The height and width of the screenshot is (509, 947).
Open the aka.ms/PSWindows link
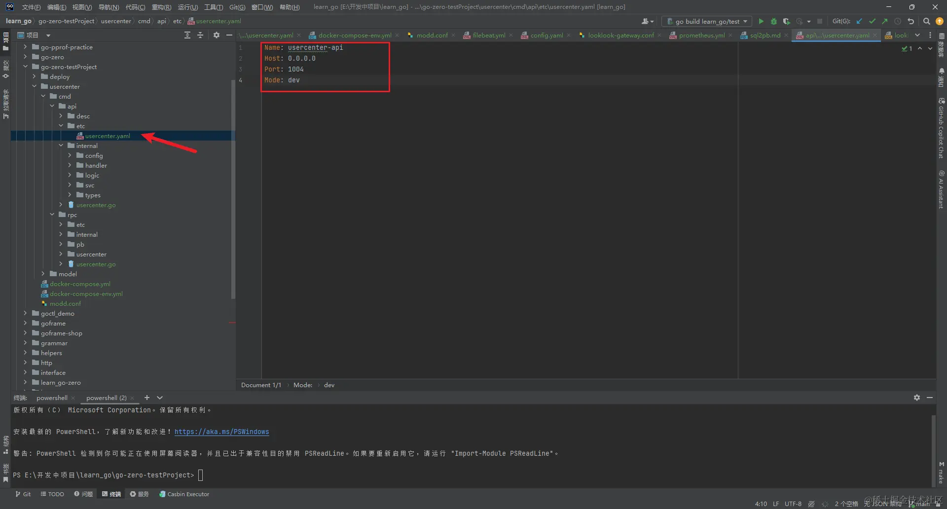coord(221,432)
